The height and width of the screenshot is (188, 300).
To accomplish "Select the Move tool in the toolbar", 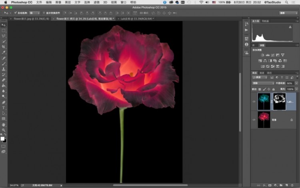I will (4, 25).
